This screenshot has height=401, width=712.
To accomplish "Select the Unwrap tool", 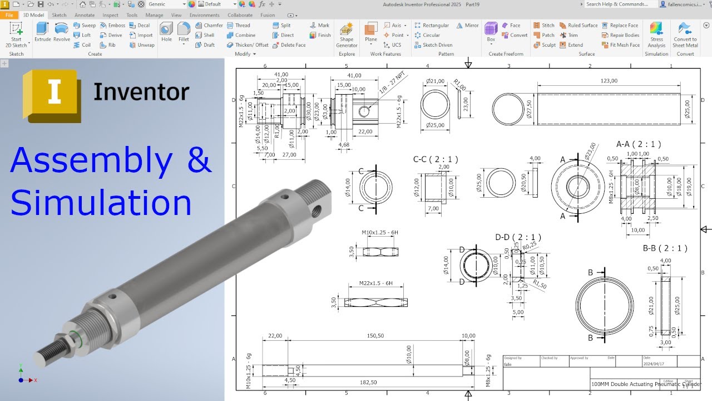I will (x=142, y=45).
